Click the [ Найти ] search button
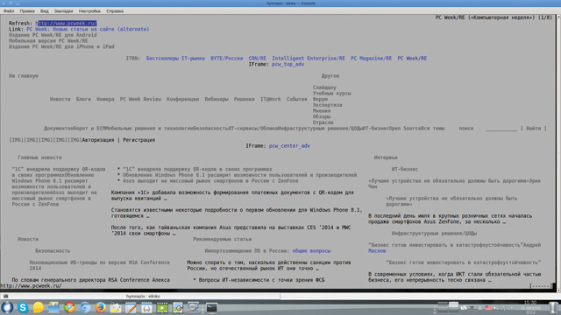 coord(534,129)
